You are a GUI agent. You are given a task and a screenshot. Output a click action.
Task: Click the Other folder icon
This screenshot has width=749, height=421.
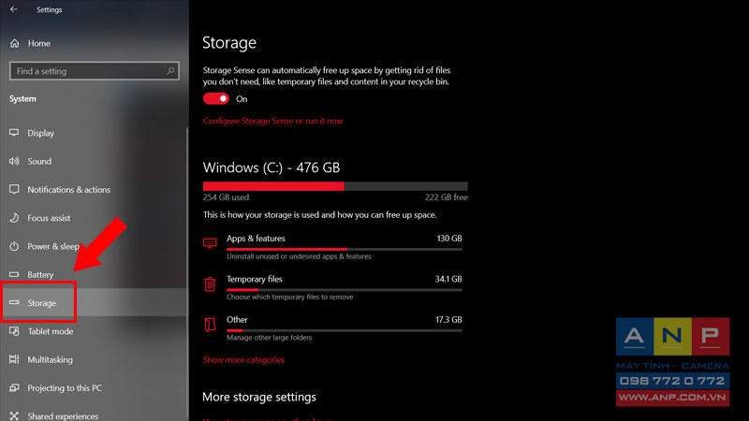pyautogui.click(x=210, y=325)
